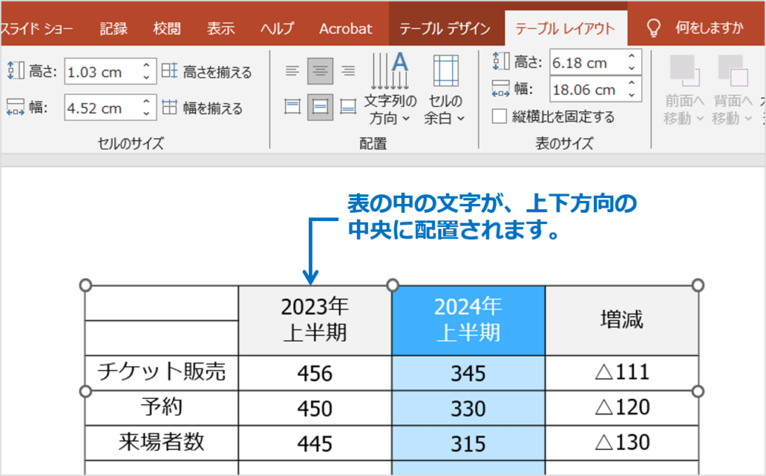766x476 pixels.
Task: Click the 何をしますか search box
Action: (709, 28)
